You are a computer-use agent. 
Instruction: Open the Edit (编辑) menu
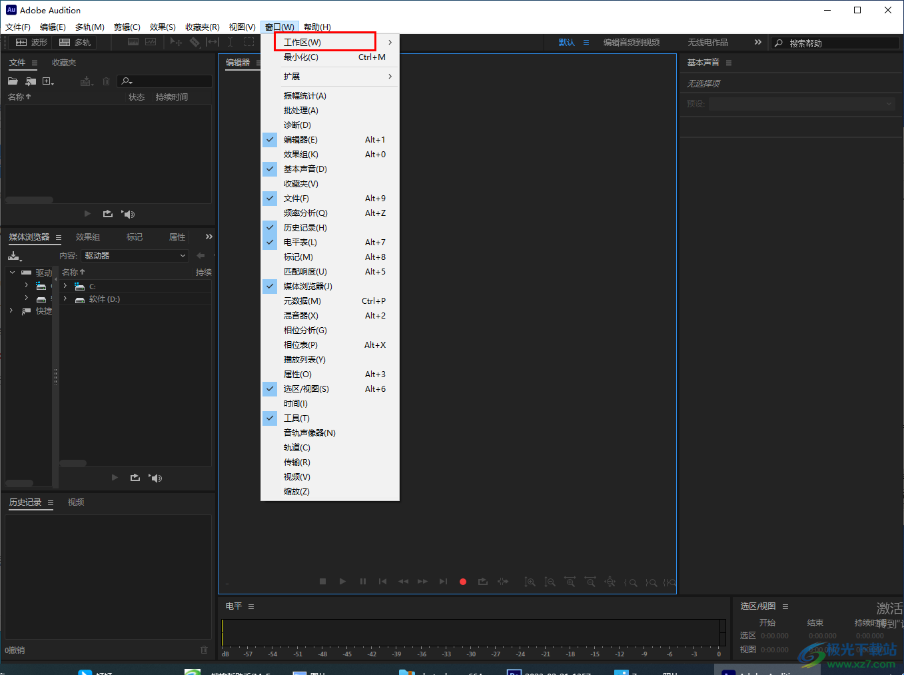(x=53, y=27)
